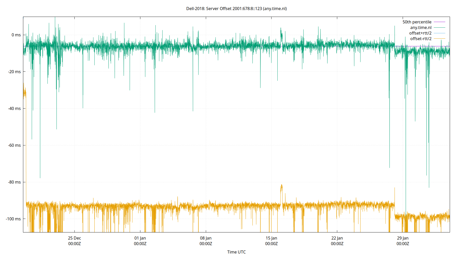Click the -100 ms y-axis label
This screenshot has width=473, height=256.
coord(13,219)
